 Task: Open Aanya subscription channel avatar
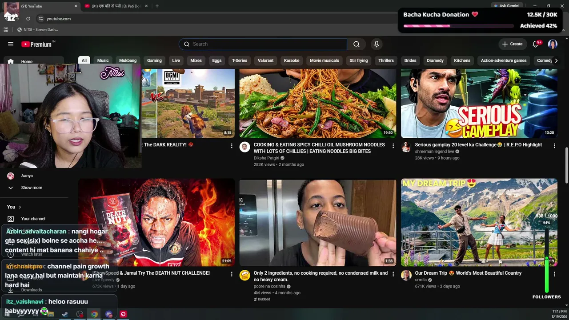pyautogui.click(x=11, y=176)
